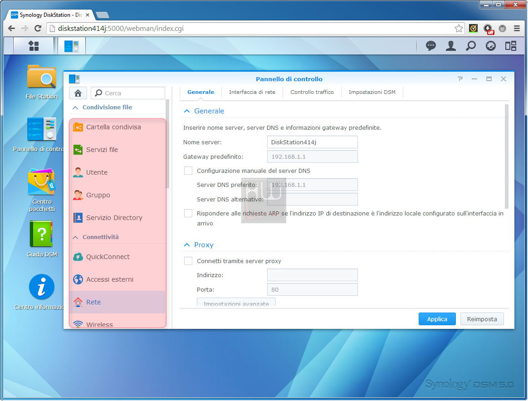Collapse the Proxy settings group
The height and width of the screenshot is (401, 528).
[187, 245]
